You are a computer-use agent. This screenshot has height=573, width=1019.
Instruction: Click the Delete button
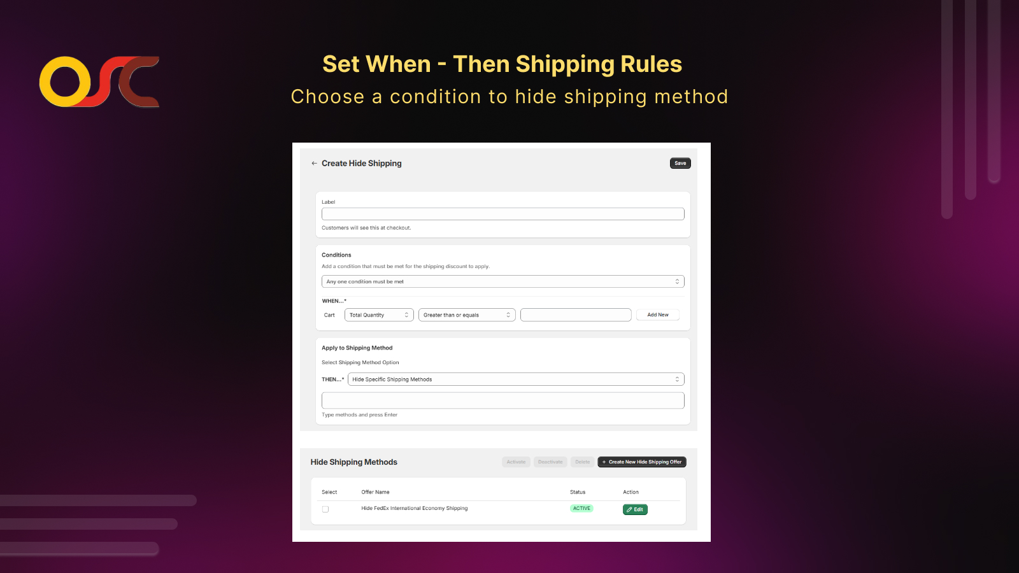click(x=581, y=462)
